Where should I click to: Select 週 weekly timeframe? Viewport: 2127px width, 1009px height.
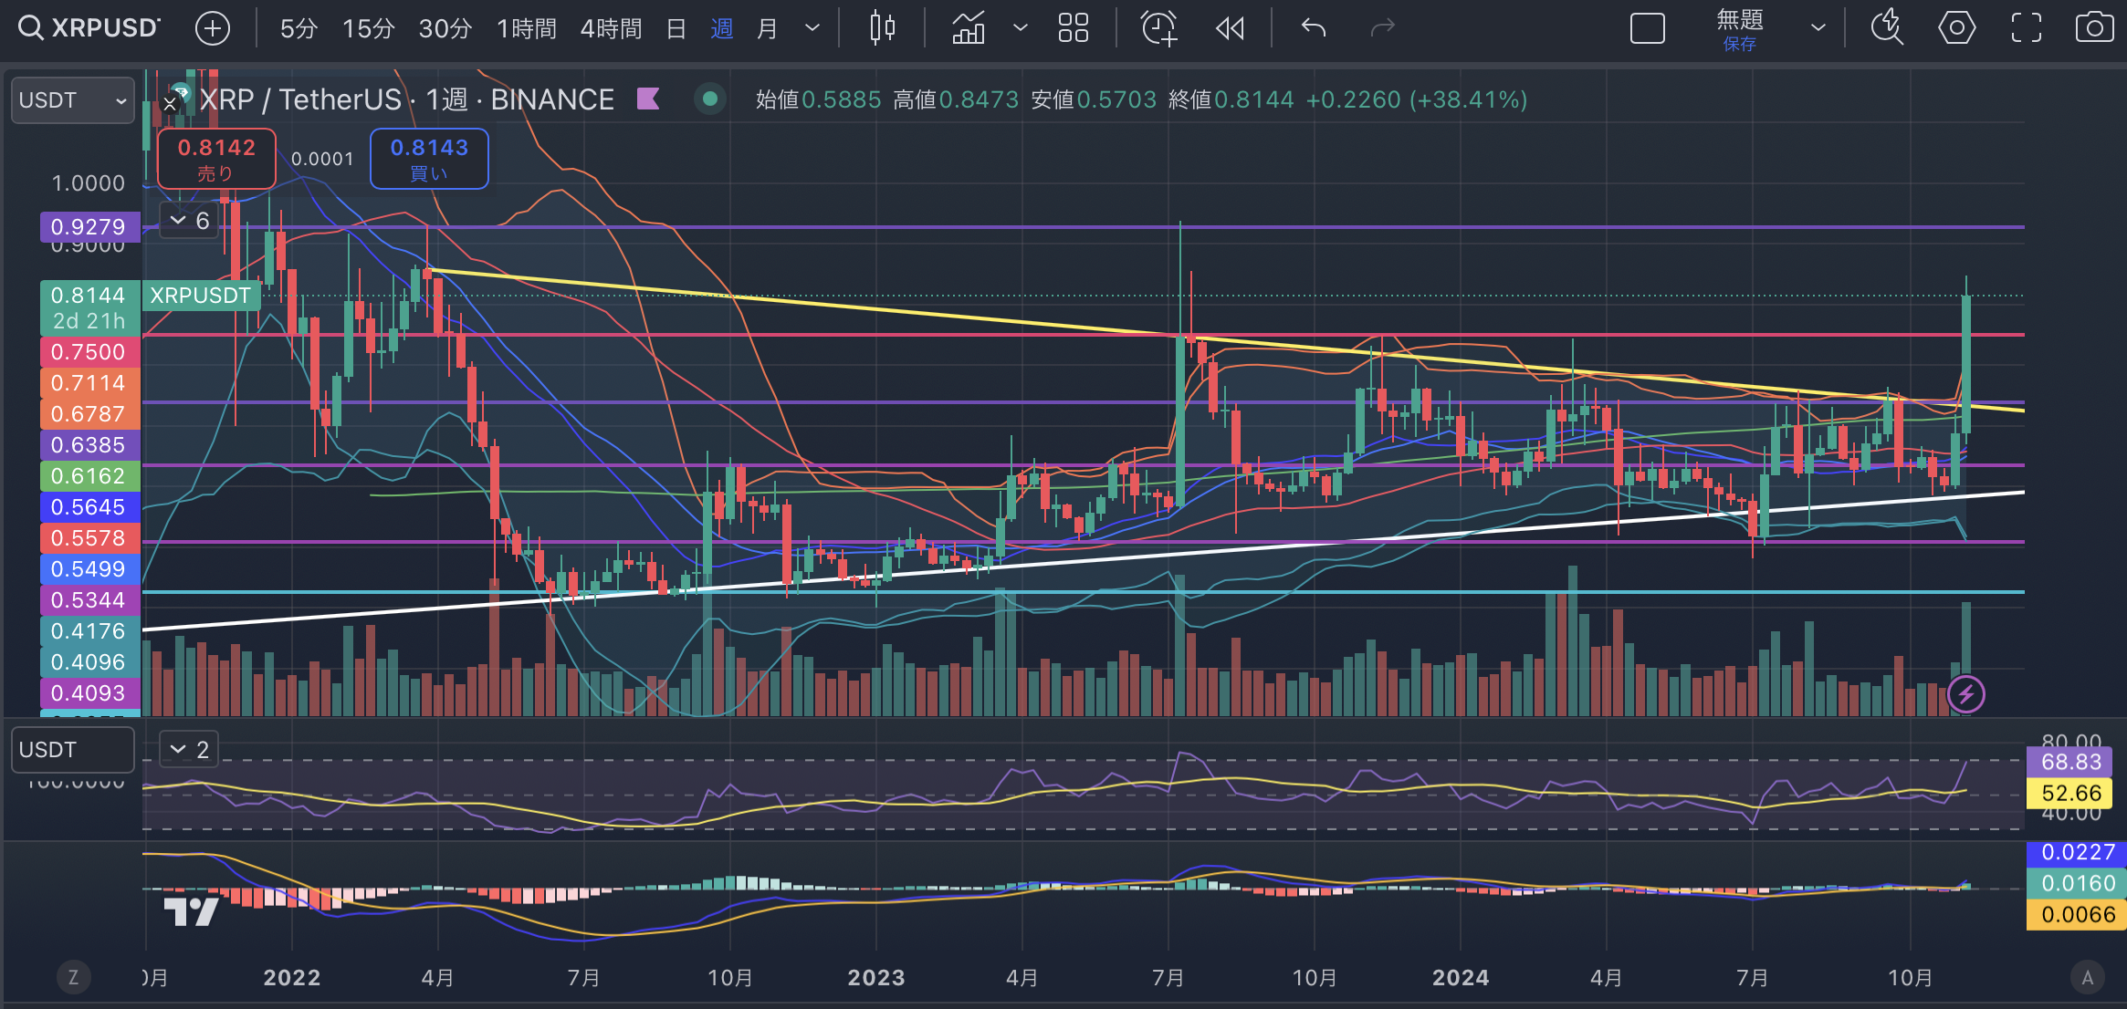click(722, 28)
